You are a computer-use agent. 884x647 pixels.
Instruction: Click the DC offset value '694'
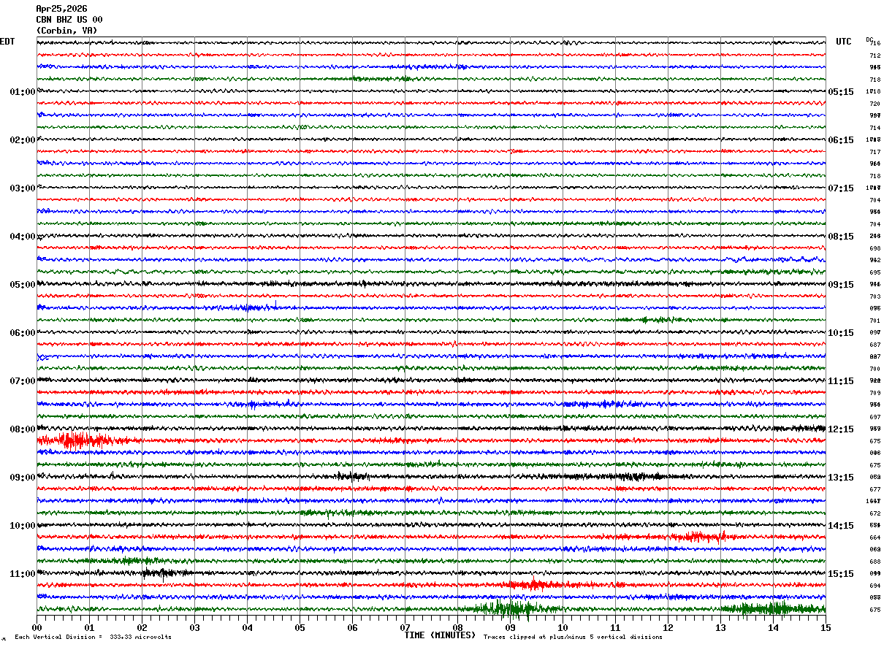[x=875, y=586]
